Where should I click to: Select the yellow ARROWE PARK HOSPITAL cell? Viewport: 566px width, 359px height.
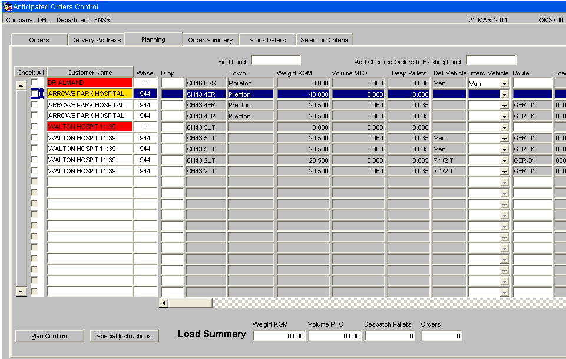click(90, 94)
